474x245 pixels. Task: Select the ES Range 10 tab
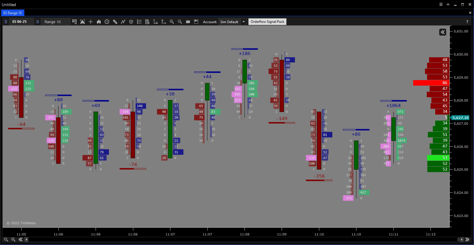(x=13, y=13)
